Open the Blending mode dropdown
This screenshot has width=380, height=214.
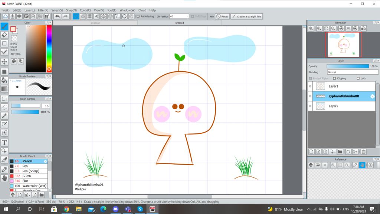(x=353, y=72)
